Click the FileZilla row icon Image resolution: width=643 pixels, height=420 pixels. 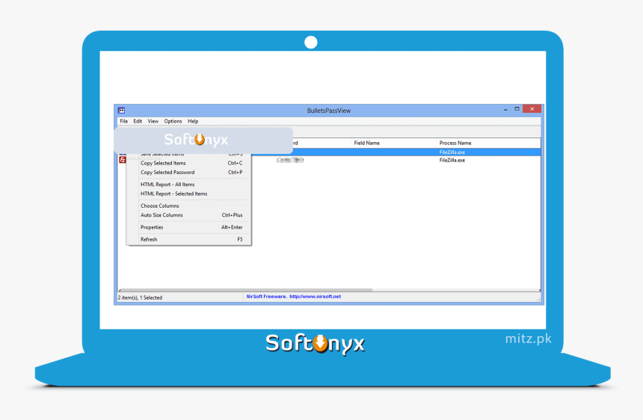point(122,160)
